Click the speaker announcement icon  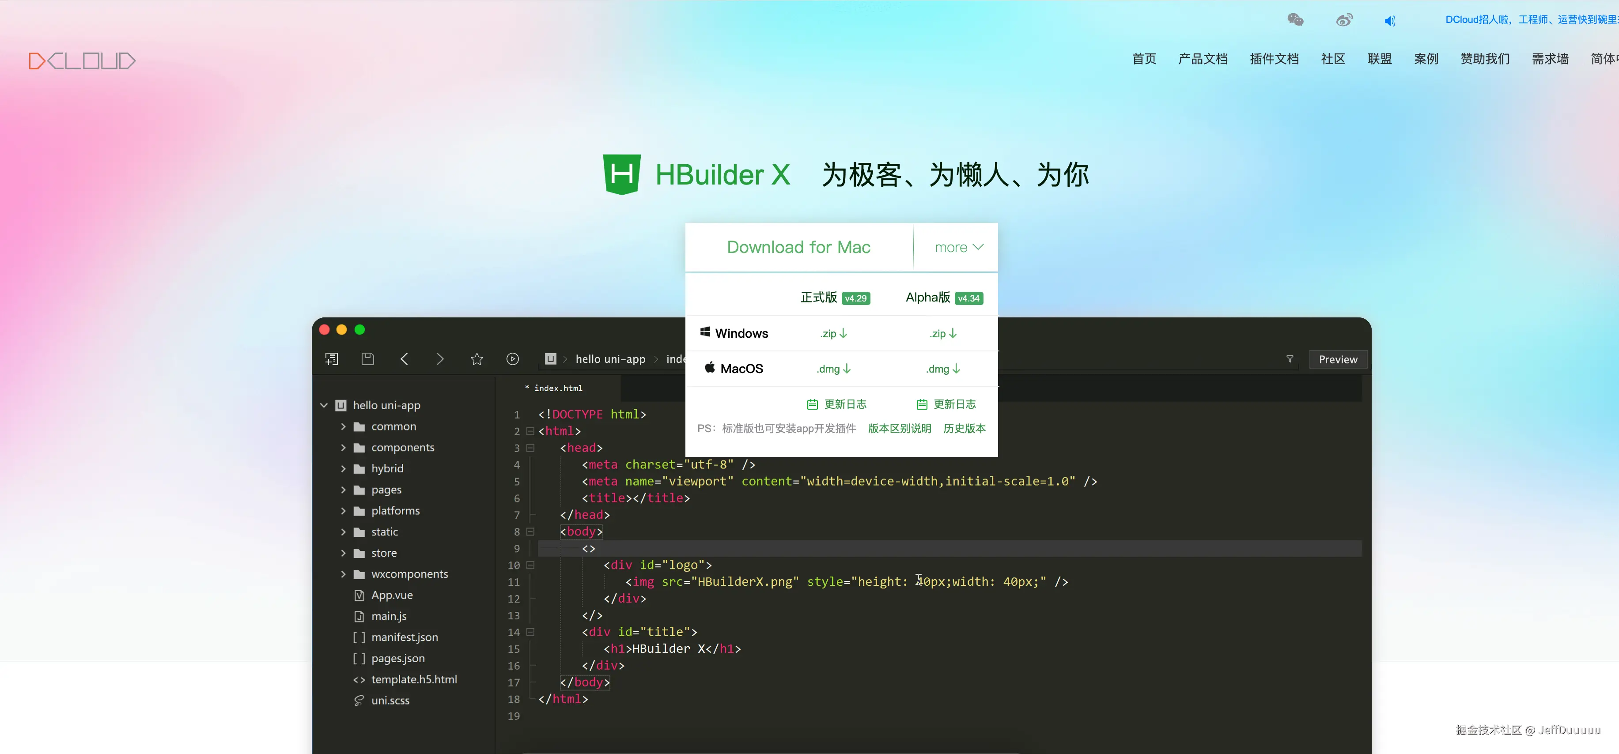pos(1389,21)
